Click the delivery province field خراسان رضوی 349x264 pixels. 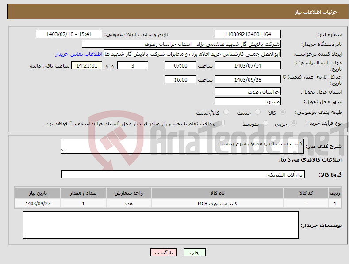click(x=248, y=91)
